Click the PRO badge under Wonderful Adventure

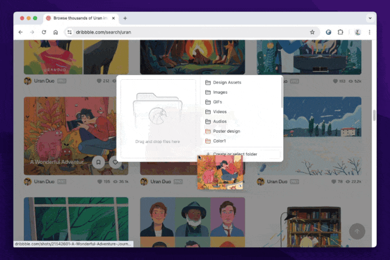click(62, 181)
